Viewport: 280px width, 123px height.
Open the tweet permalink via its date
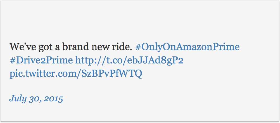pos(36,99)
